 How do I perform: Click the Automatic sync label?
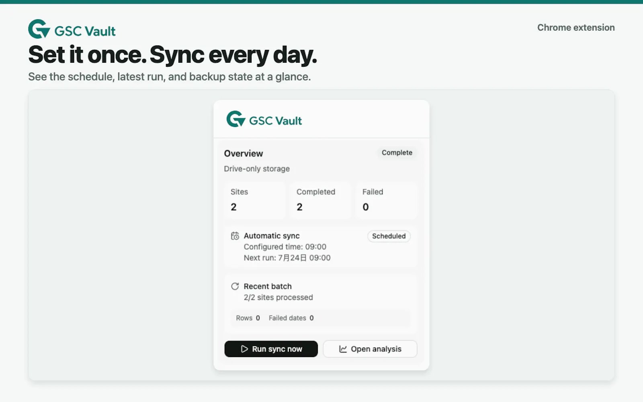[272, 236]
